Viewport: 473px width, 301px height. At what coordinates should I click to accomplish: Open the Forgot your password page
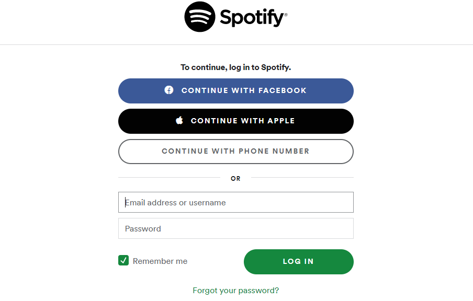235,290
